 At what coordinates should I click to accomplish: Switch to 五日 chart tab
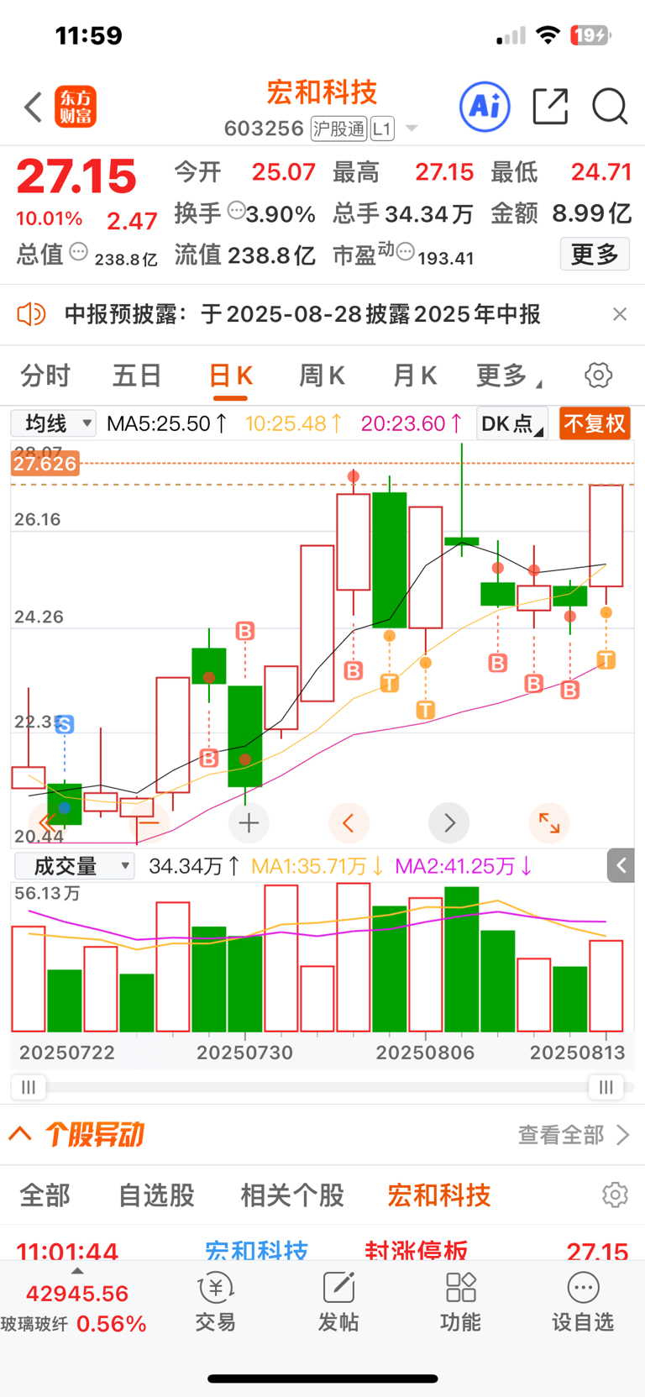click(x=137, y=376)
